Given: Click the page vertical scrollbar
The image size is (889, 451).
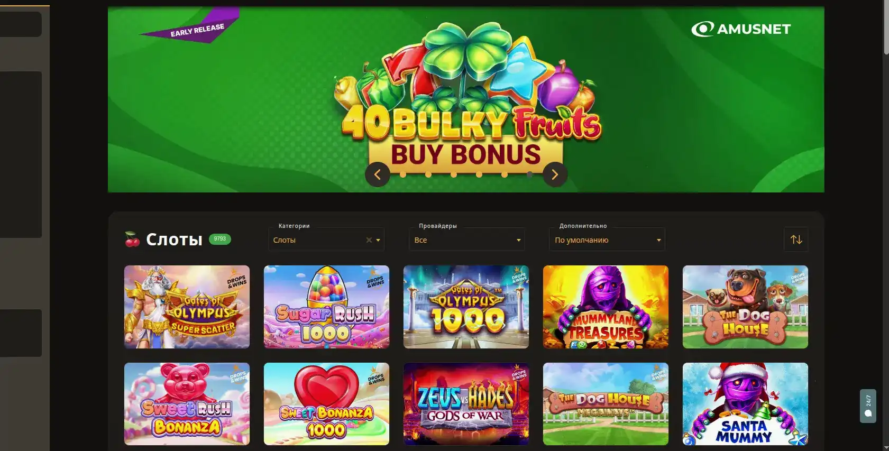Looking at the screenshot, I should [886, 225].
